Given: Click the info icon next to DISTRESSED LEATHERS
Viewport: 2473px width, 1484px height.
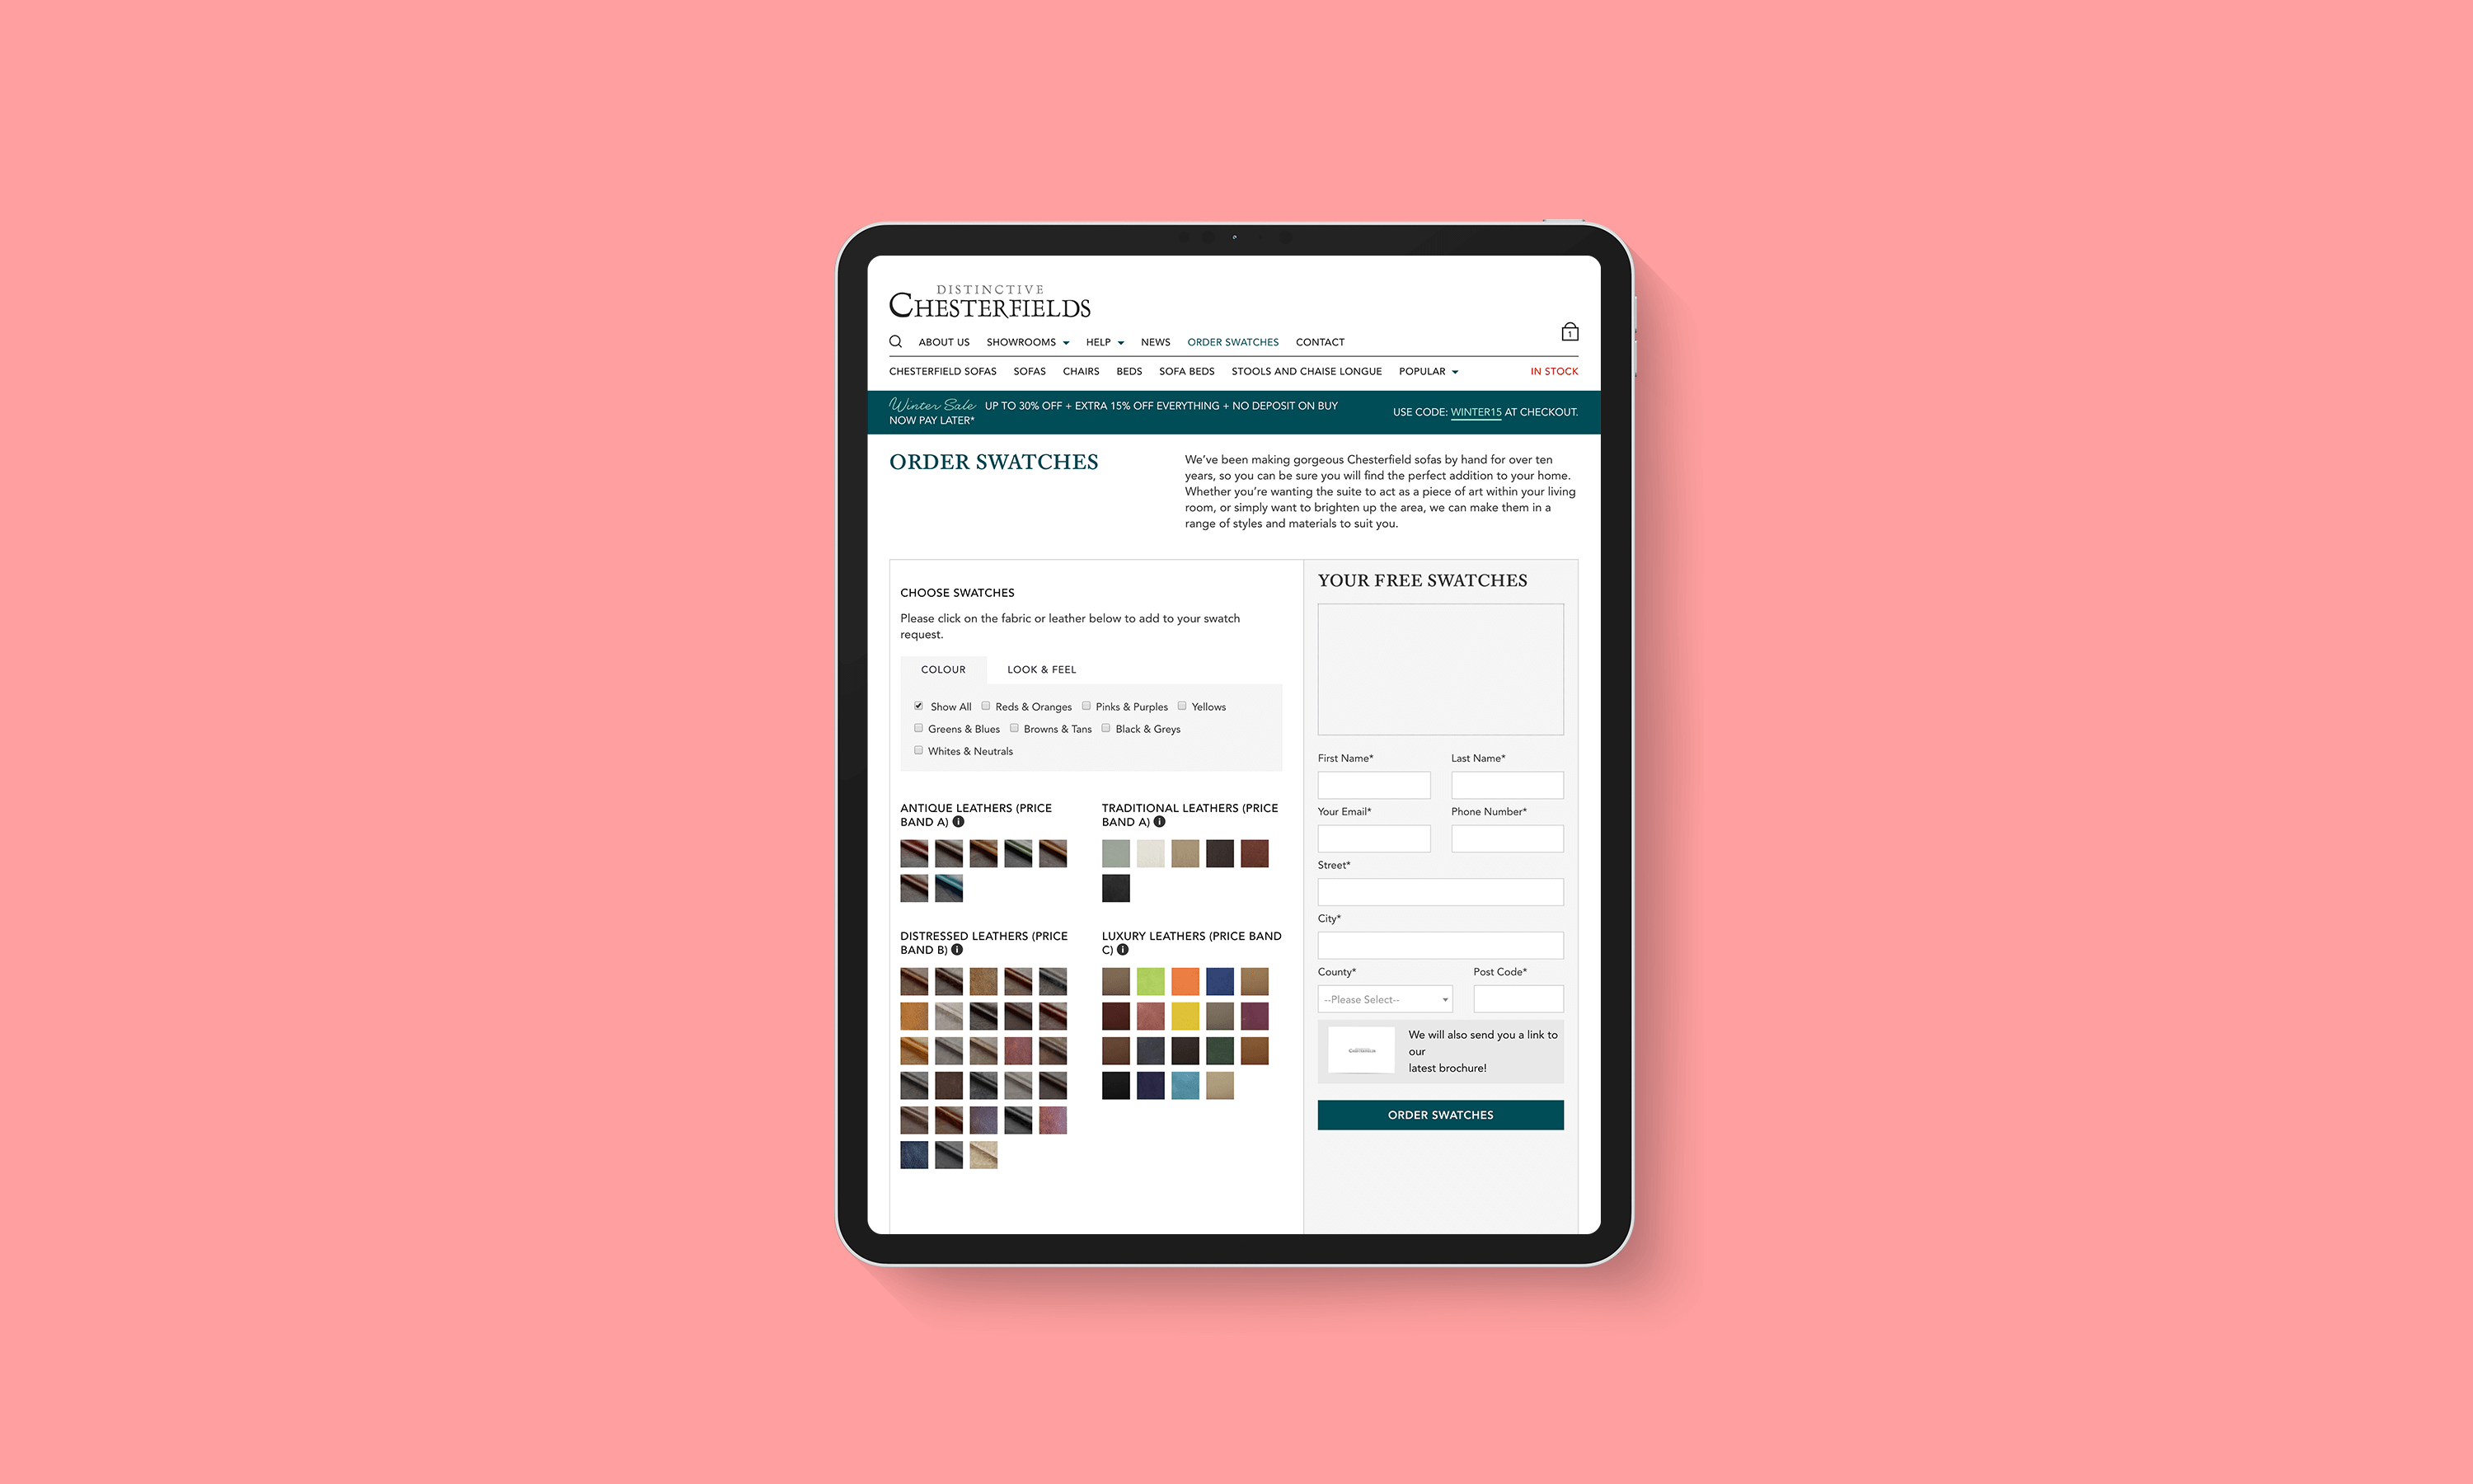Looking at the screenshot, I should coord(966,951).
